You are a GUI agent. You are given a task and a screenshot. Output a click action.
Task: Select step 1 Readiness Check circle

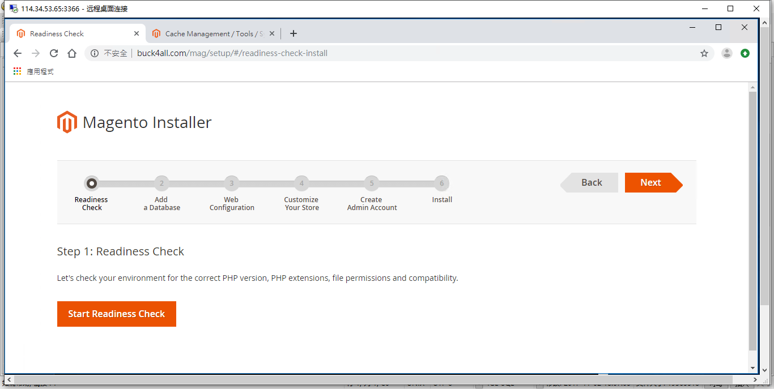coord(91,183)
